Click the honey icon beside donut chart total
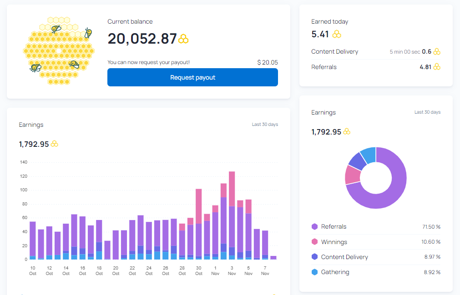 coord(347,131)
